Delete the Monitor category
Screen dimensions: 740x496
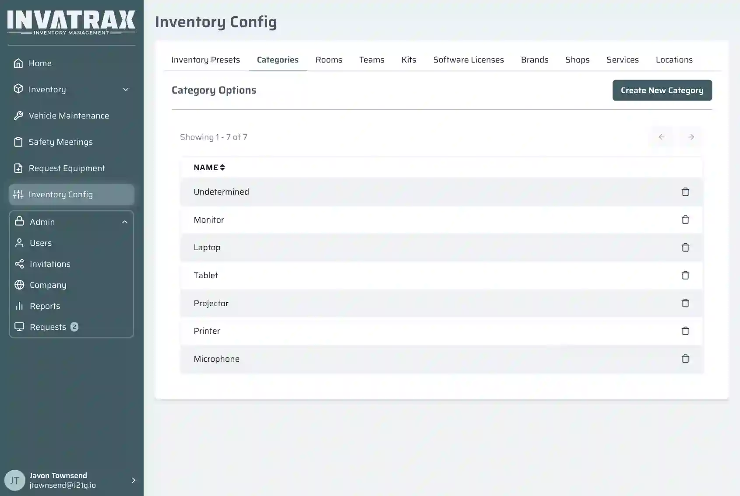pyautogui.click(x=685, y=220)
